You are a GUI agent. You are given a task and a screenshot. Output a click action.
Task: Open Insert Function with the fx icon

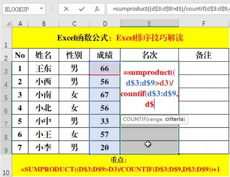coord(97,9)
